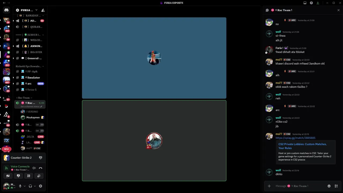Open the xplay.gg match link
The image size is (343, 193).
[x=295, y=138]
